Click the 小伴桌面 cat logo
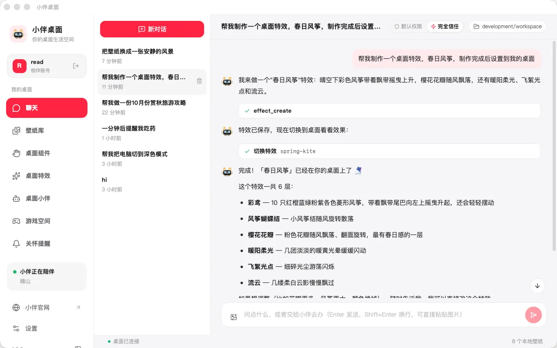Viewport: 557px width, 348px height. [x=18, y=34]
